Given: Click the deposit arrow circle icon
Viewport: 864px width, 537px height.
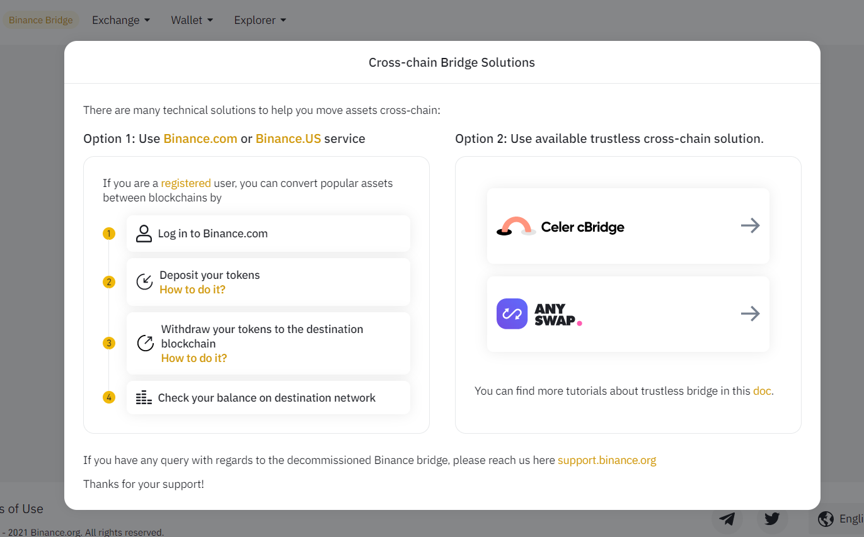Looking at the screenshot, I should click(145, 281).
